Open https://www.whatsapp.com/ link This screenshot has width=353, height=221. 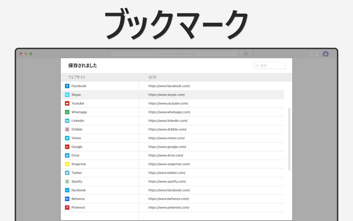click(169, 112)
